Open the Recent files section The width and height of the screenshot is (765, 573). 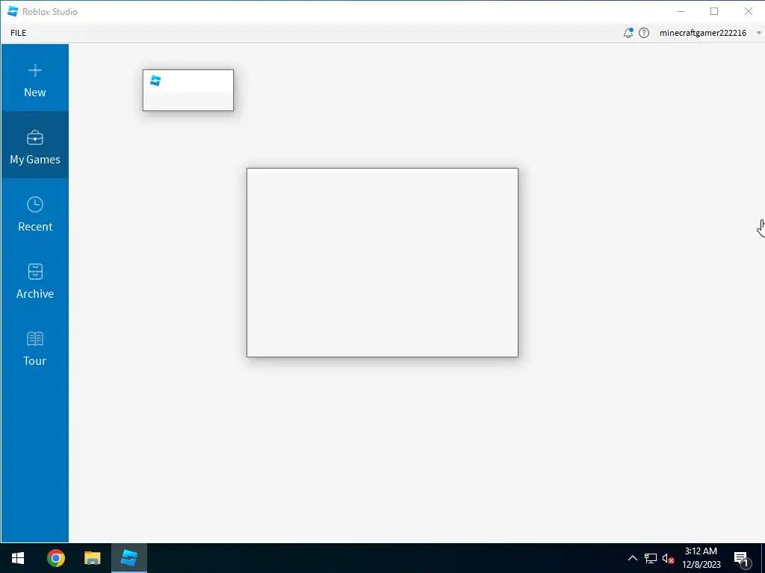(35, 212)
